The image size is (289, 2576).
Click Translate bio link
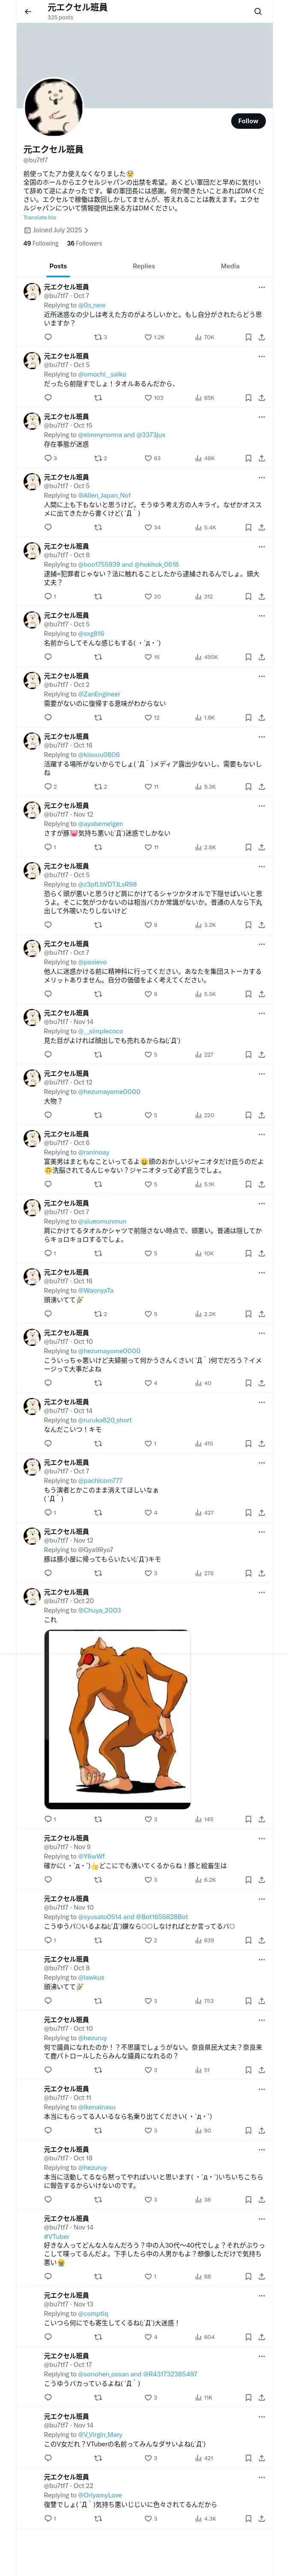coord(40,217)
